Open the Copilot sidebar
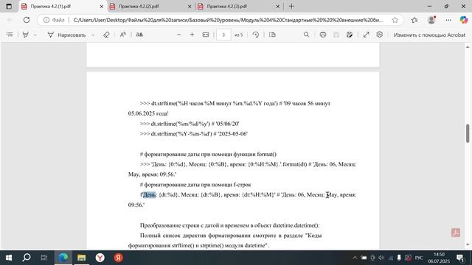Screen dimensions: 472x265 coord(464,20)
